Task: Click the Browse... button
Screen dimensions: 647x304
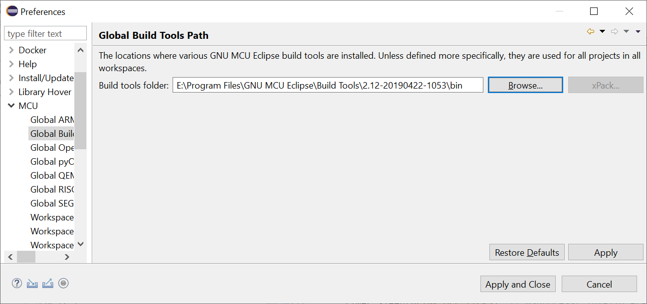Action: pos(525,85)
